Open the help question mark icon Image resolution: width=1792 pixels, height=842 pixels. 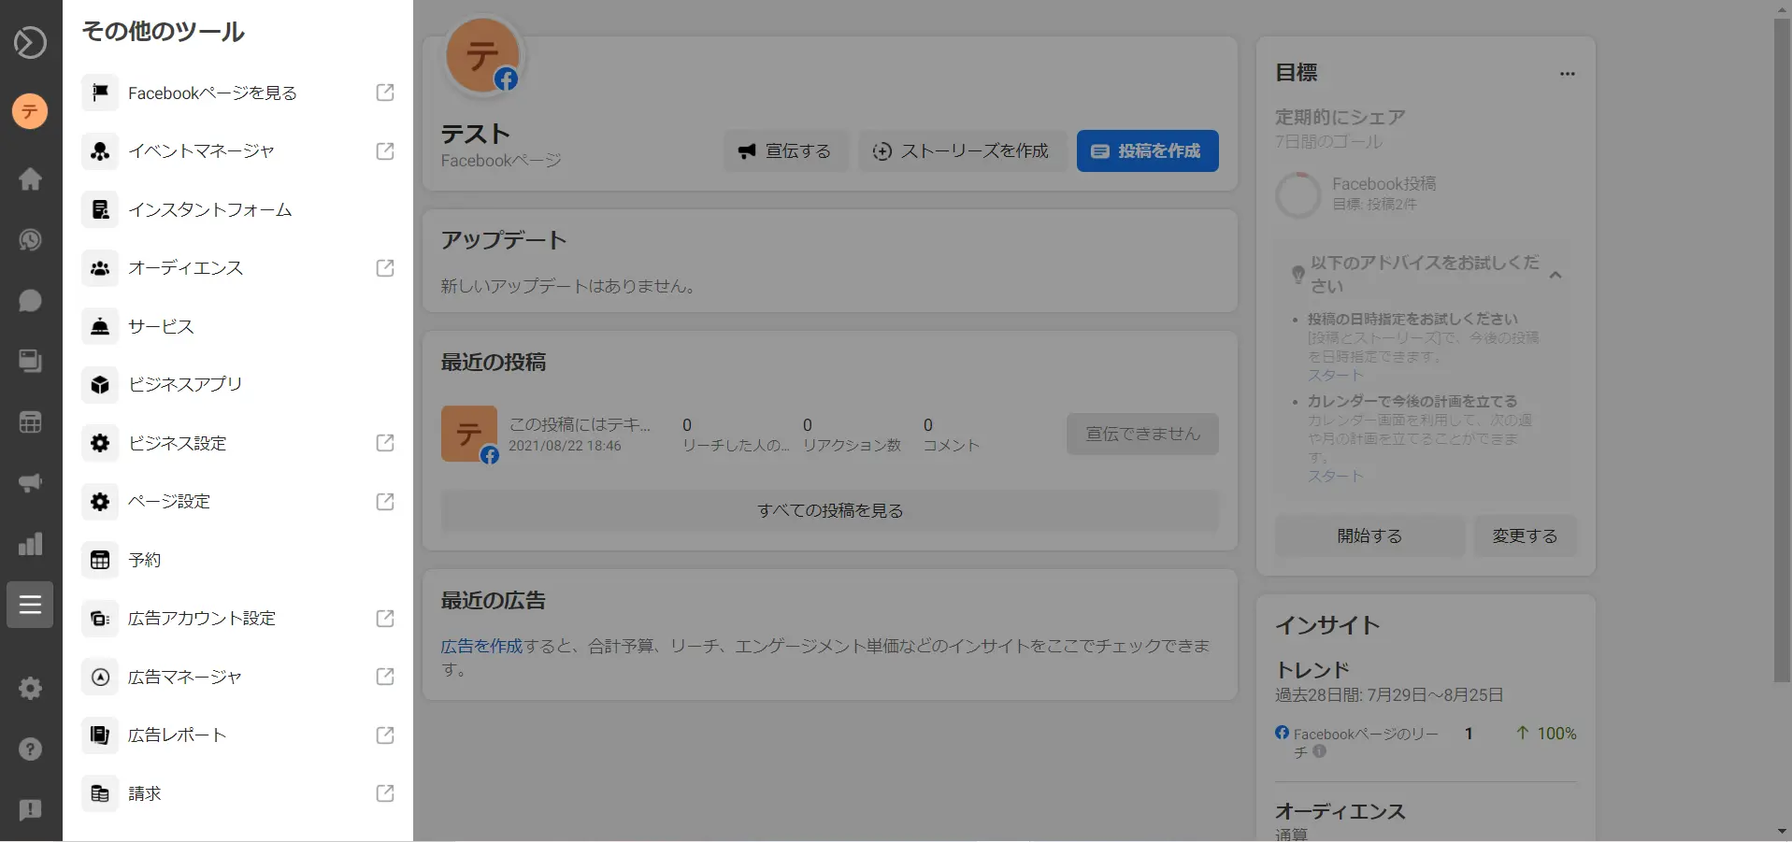click(x=30, y=749)
